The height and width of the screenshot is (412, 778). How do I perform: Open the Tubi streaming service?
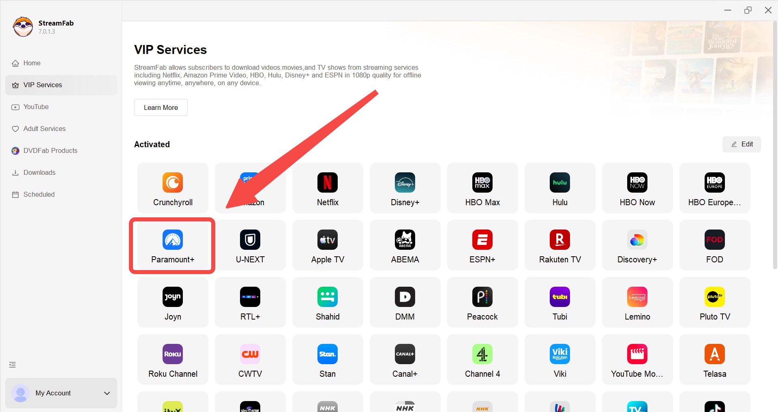[559, 302]
